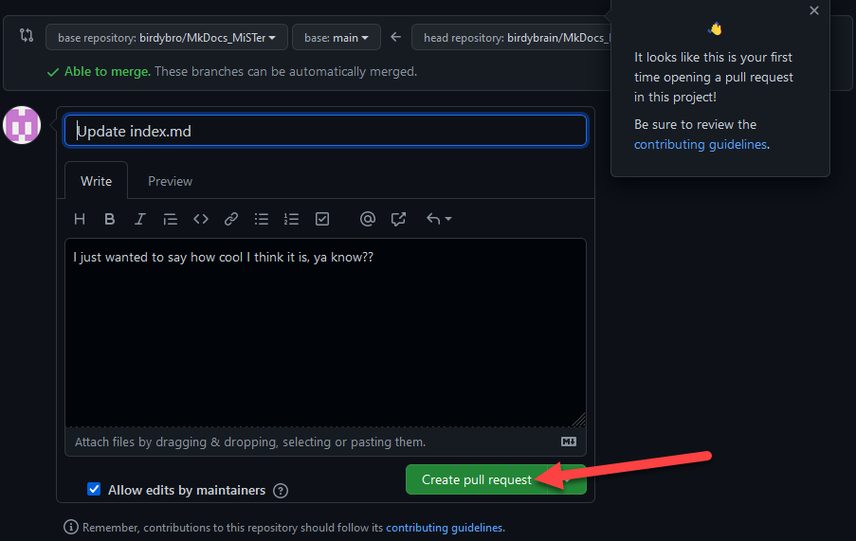Add a link via toolbar
This screenshot has height=541, width=856.
click(x=231, y=219)
